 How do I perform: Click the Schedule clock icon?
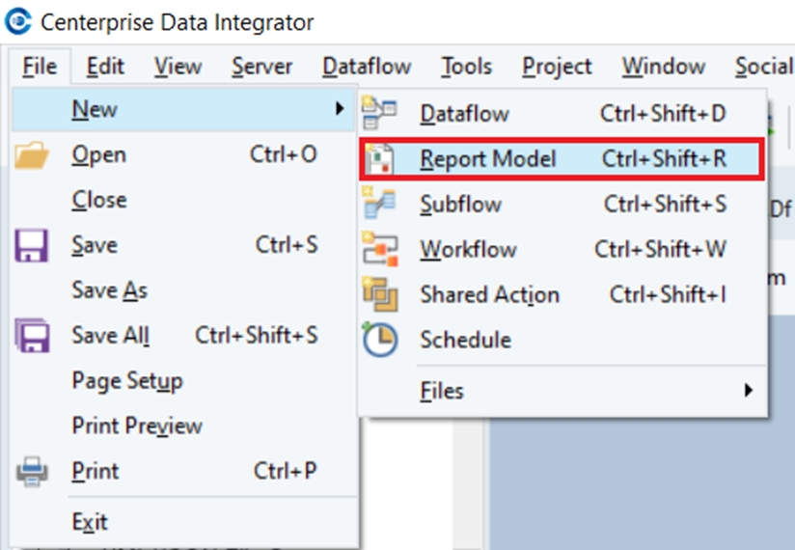pyautogui.click(x=378, y=340)
